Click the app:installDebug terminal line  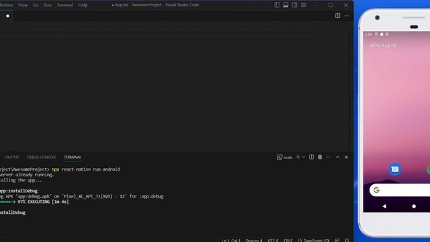click(x=19, y=191)
